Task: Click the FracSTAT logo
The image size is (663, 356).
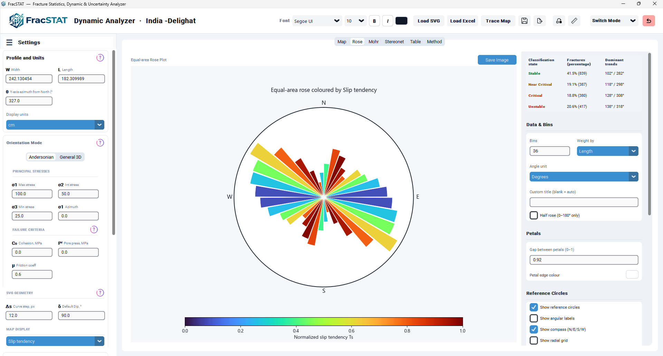Action: 38,21
